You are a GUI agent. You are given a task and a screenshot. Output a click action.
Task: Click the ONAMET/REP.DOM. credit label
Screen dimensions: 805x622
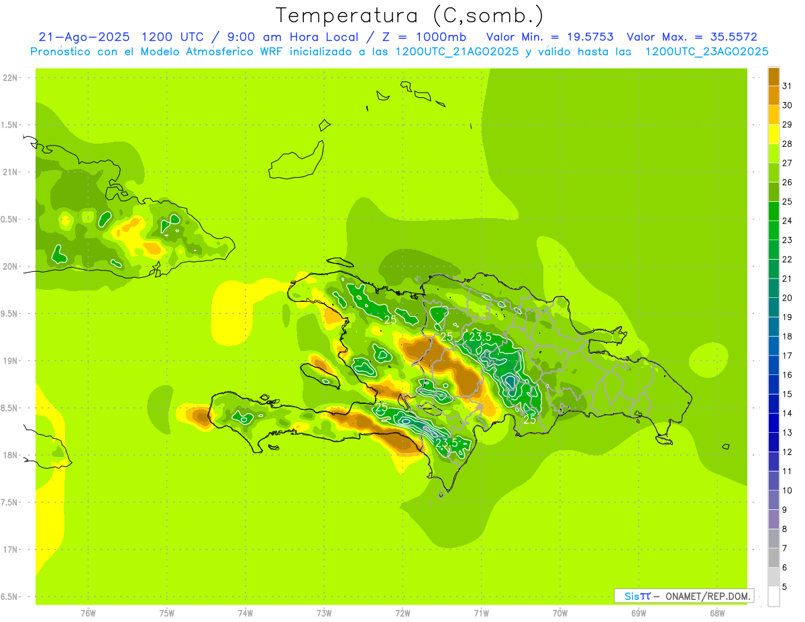[708, 596]
